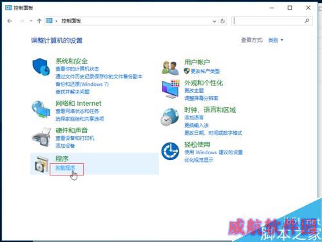Image resolution: width=322 pixels, height=242 pixels.
Task: Open the 外观和个性化 heading
Action: pos(204,83)
